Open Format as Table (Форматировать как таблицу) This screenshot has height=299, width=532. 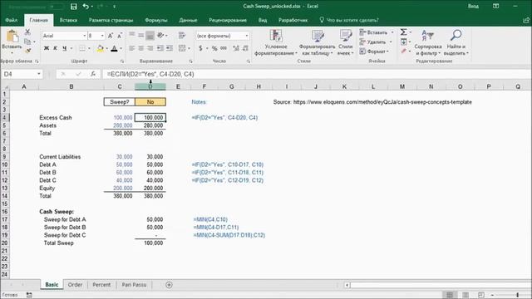coord(318,42)
